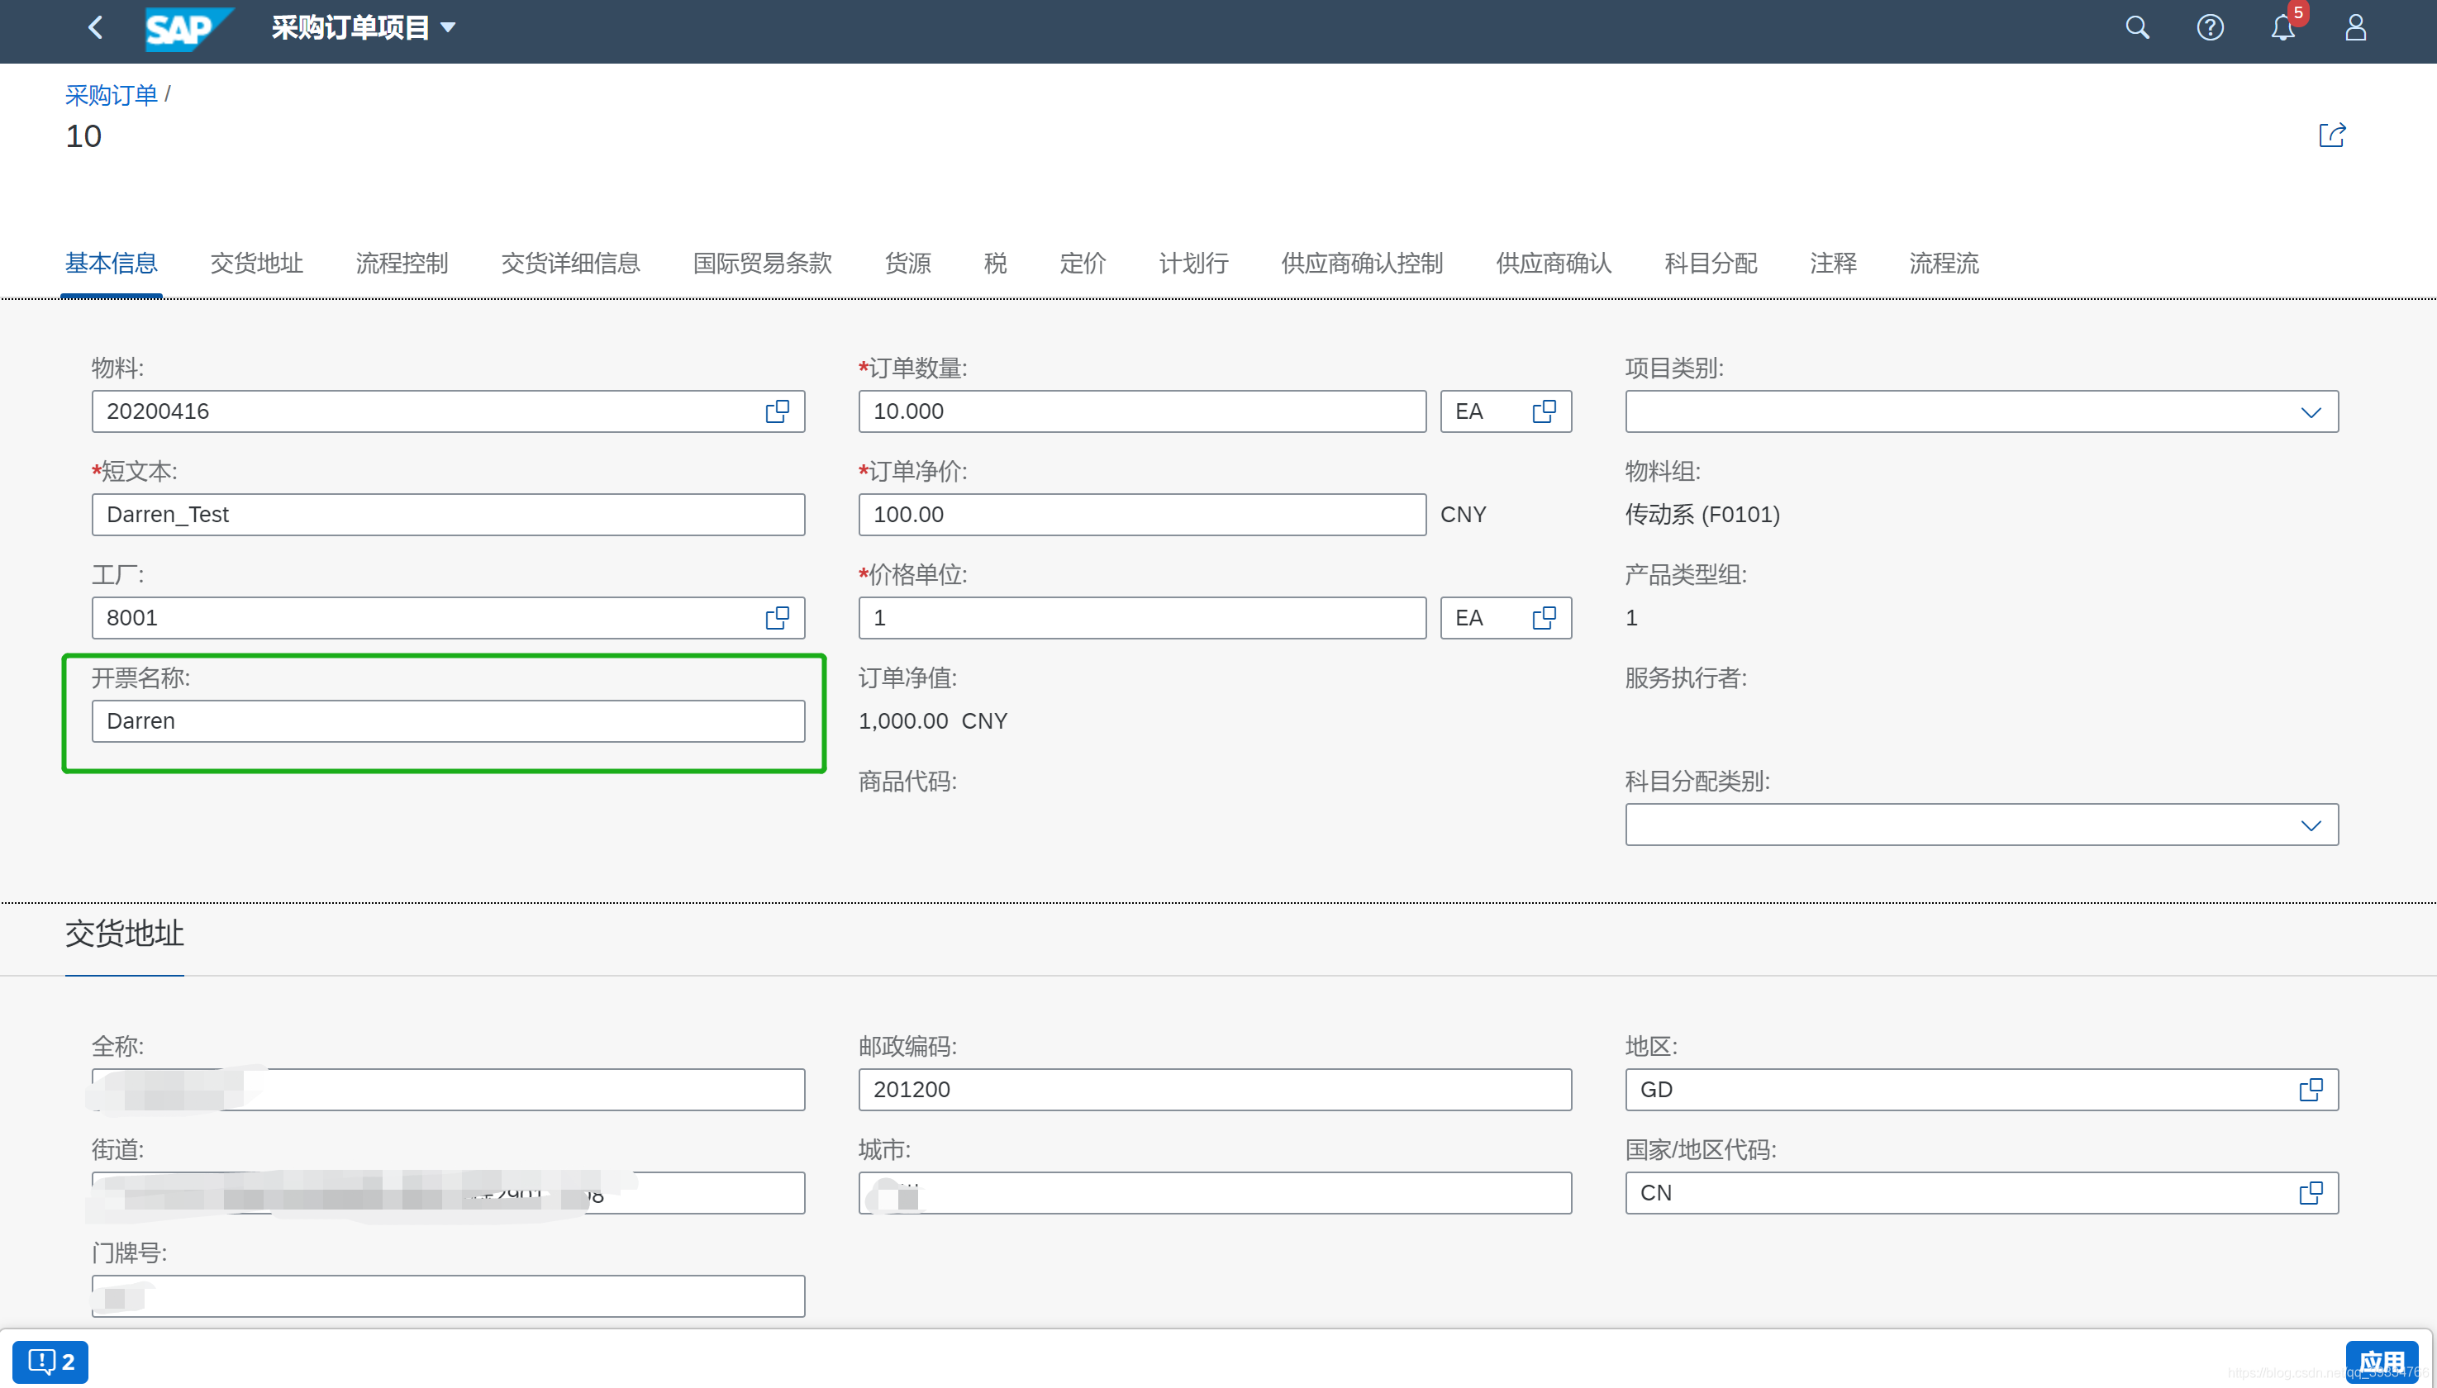Click the 订单数量 input with 10.000
2437x1388 pixels.
[x=1142, y=411]
